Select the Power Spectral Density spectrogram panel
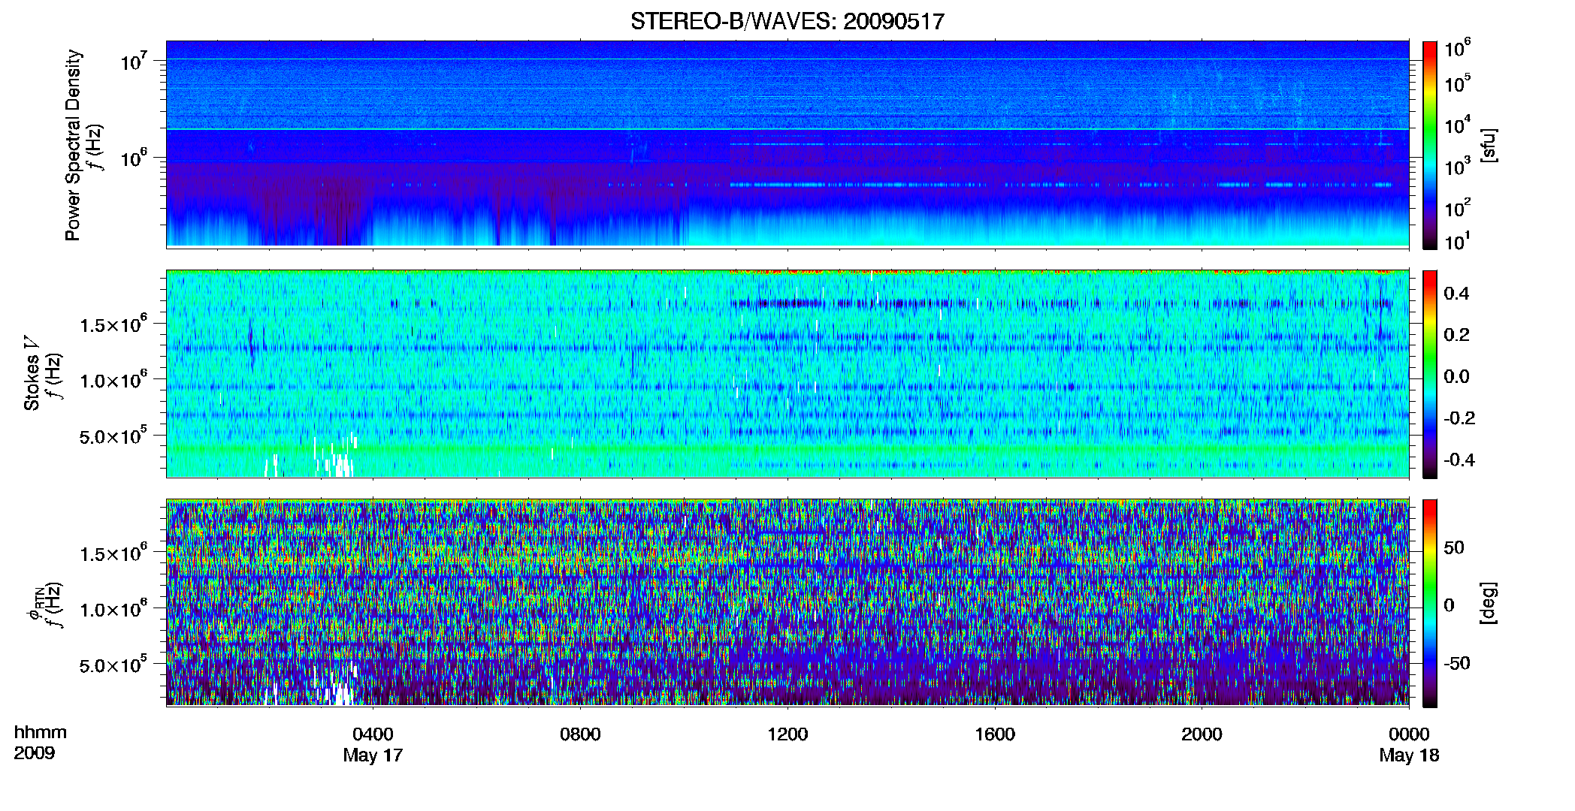The image size is (1575, 811). (787, 144)
